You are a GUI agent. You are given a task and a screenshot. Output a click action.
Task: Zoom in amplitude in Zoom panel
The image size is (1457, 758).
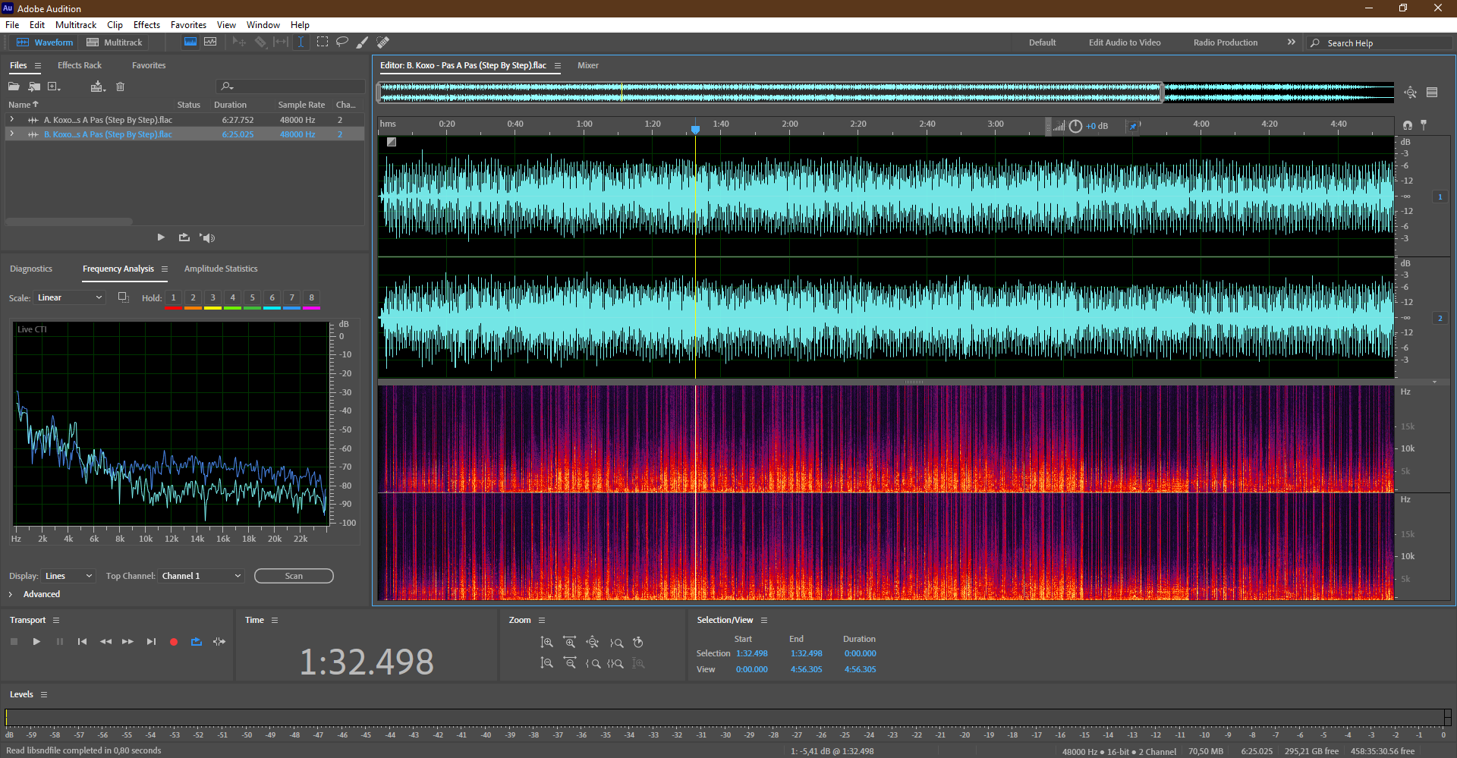[x=546, y=642]
